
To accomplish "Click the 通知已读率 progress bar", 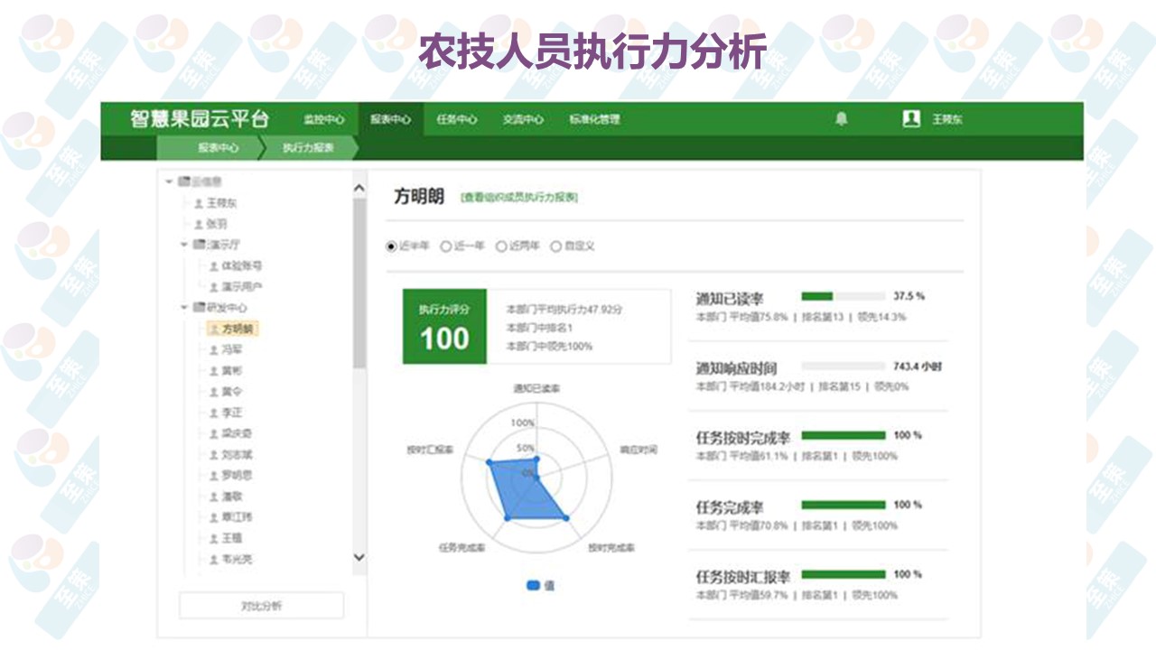I will (843, 296).
